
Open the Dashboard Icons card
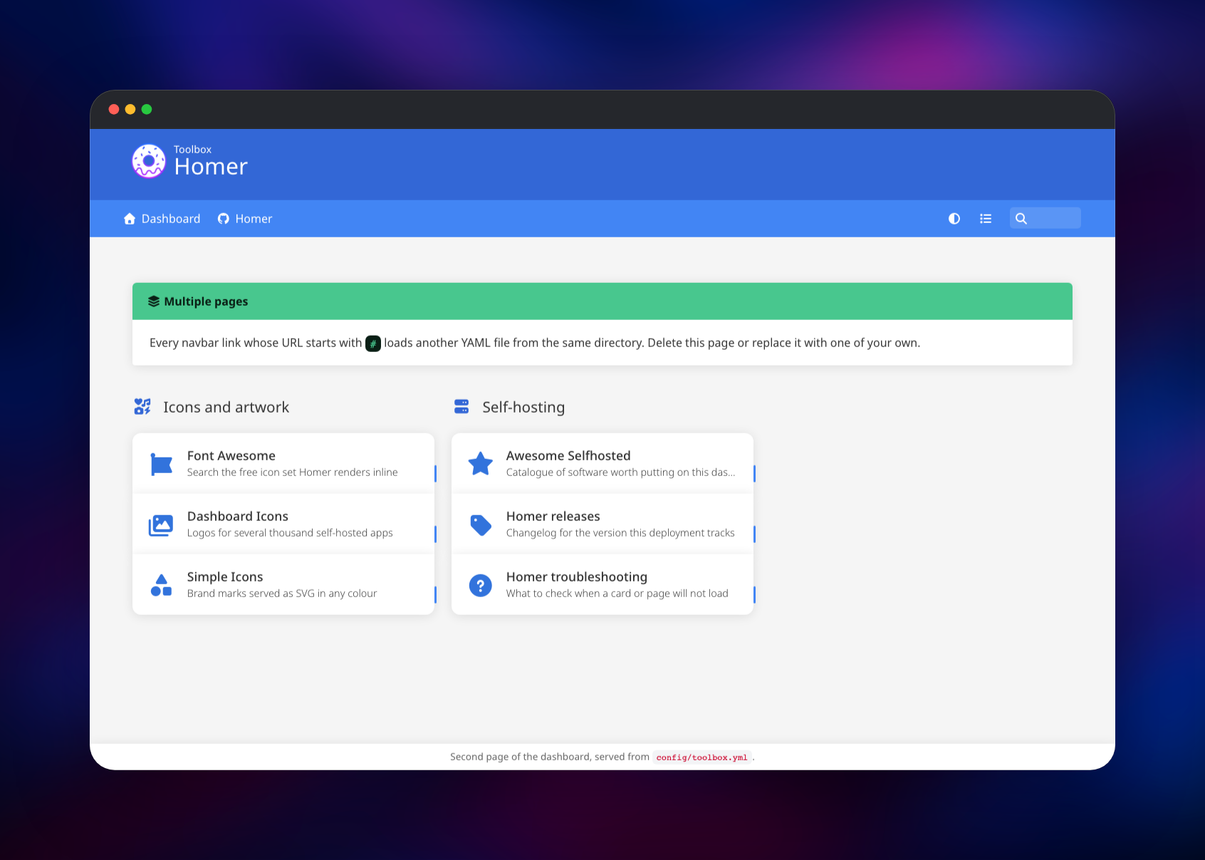pyautogui.click(x=283, y=524)
